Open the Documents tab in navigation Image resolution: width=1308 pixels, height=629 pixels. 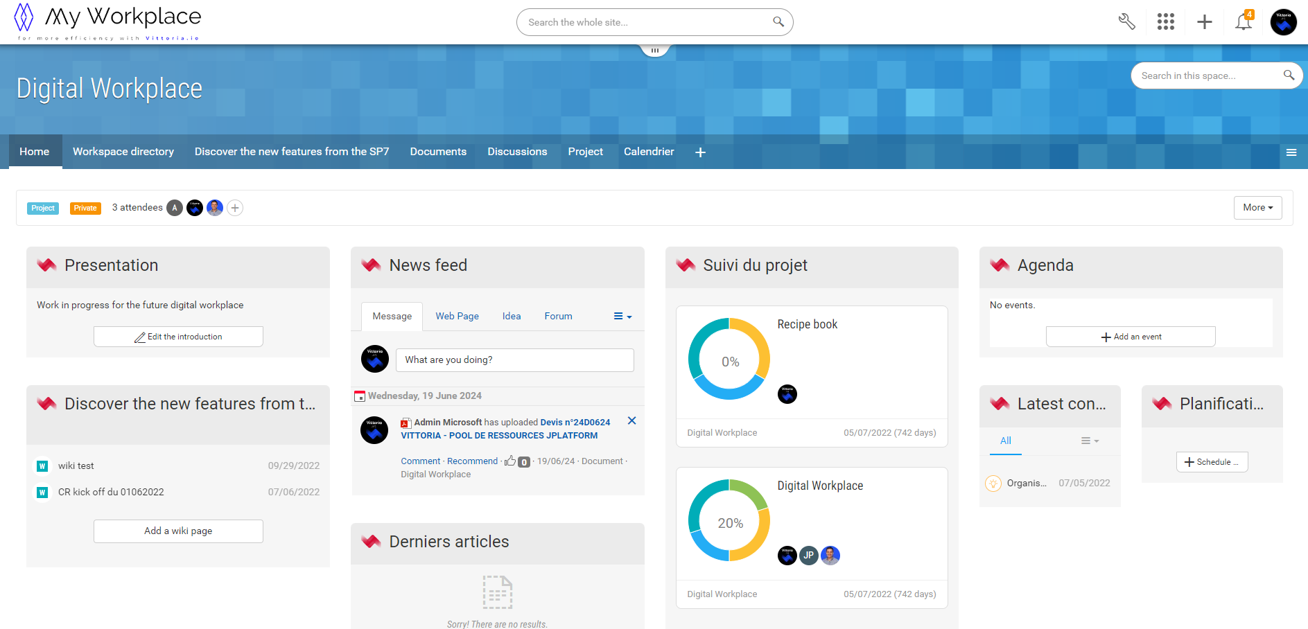438,151
